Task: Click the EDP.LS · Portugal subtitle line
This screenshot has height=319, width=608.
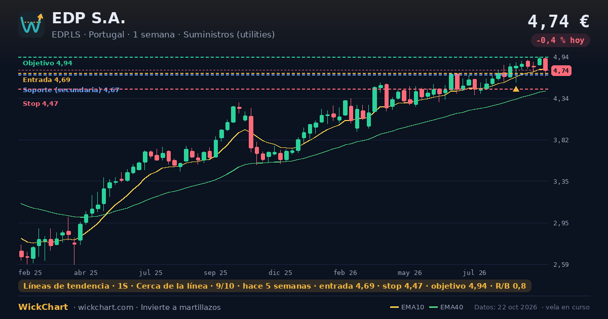Action: coord(163,35)
